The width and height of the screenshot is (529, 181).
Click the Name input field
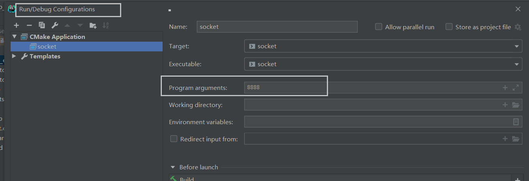[277, 27]
